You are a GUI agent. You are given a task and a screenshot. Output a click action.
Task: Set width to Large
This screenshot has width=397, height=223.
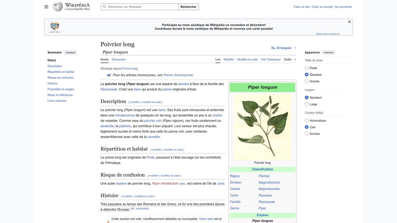[x=307, y=104]
